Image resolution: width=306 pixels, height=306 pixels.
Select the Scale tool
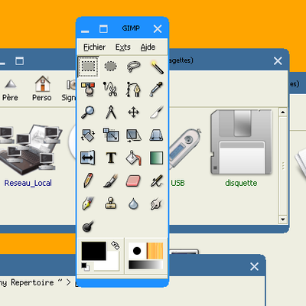click(x=111, y=135)
